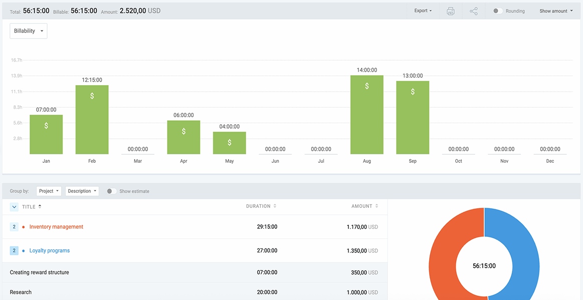Open the Show amount dropdown
The image size is (583, 300).
pos(555,11)
